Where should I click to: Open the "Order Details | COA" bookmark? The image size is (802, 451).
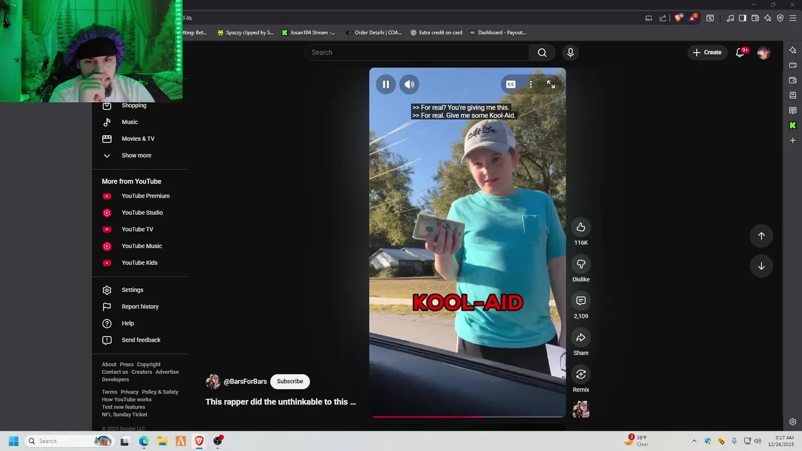tap(373, 33)
